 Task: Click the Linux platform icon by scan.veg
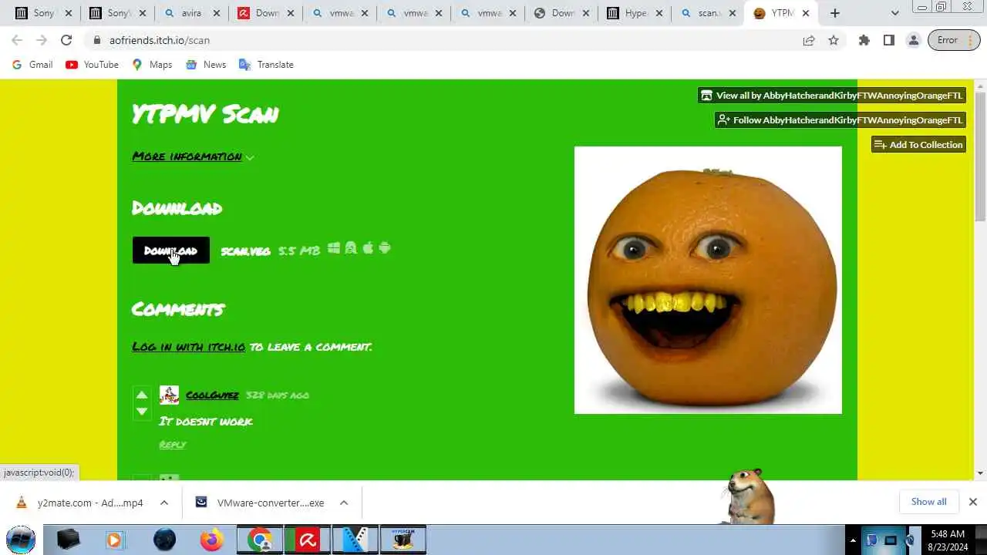coord(351,248)
